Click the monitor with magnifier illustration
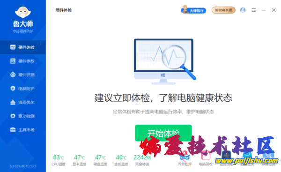This screenshot has width=281, height=172. tap(165, 61)
